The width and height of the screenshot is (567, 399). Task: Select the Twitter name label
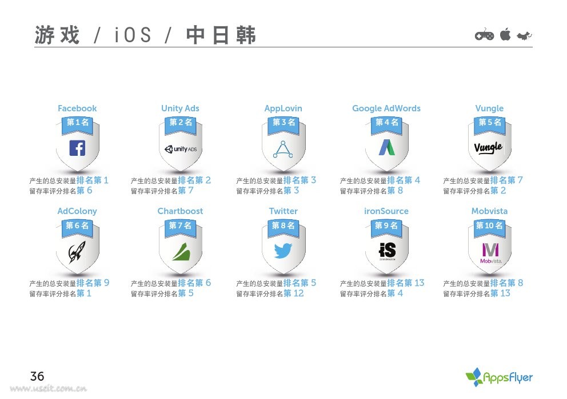pos(283,211)
